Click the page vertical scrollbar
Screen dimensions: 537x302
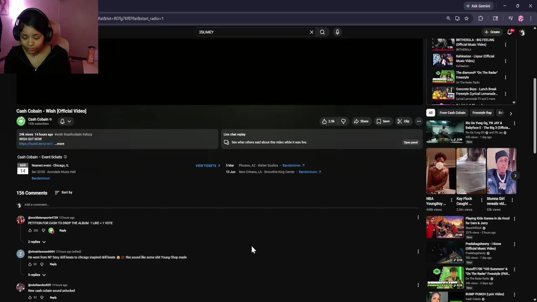(x=534, y=115)
